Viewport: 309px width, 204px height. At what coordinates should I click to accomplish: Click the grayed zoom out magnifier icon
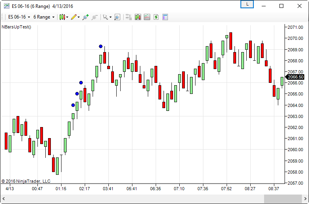(x=95, y=17)
